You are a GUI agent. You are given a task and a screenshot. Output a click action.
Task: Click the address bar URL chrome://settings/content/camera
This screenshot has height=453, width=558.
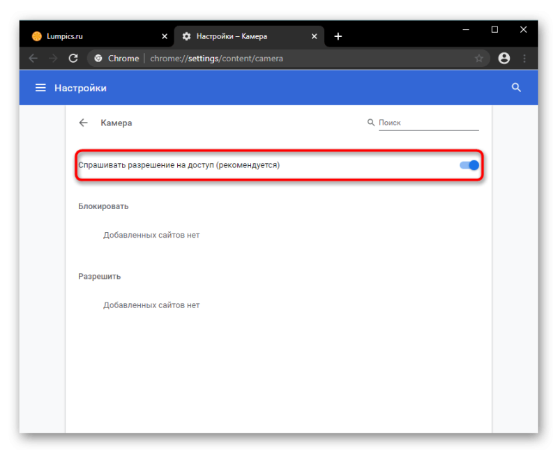click(216, 59)
